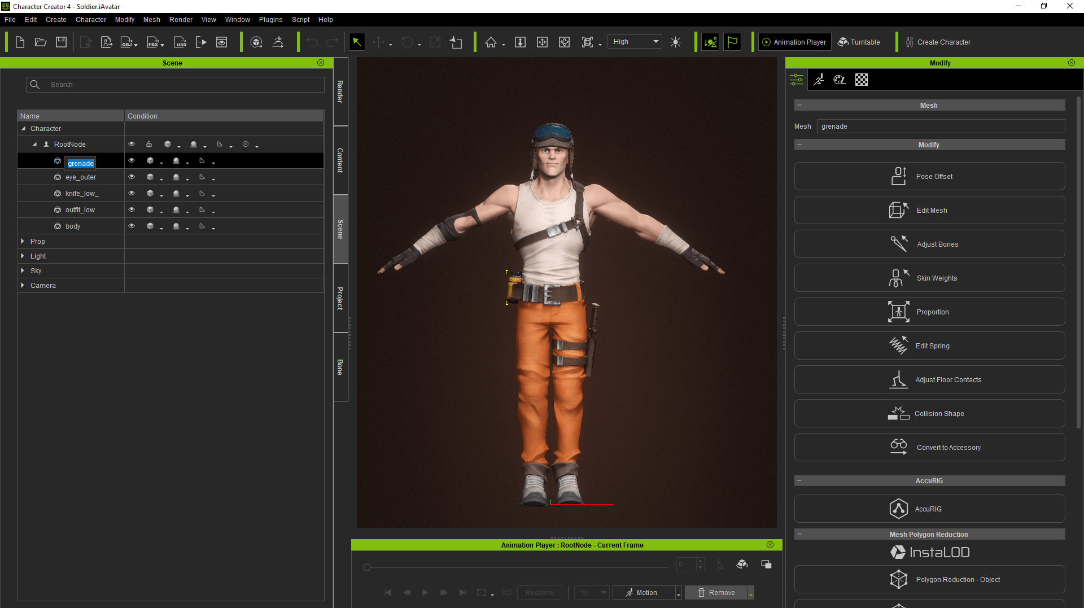Expand the Prop tree node

pyautogui.click(x=23, y=242)
